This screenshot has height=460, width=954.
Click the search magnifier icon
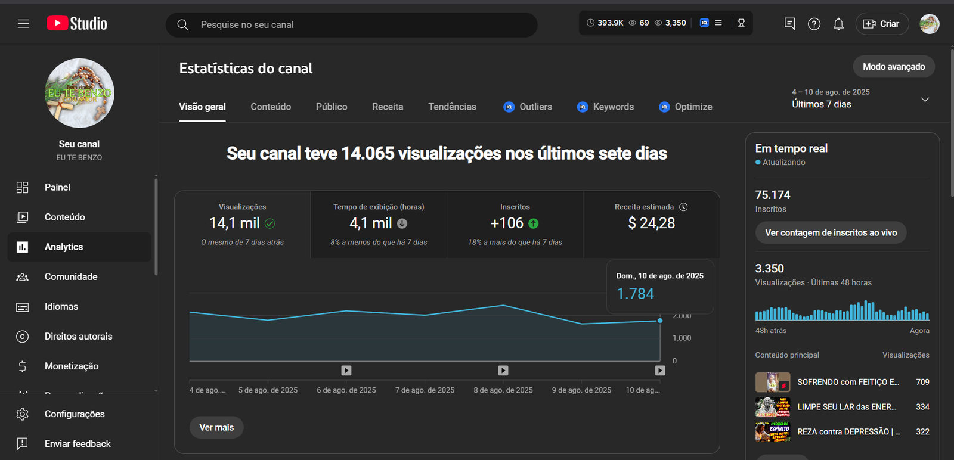pyautogui.click(x=183, y=24)
